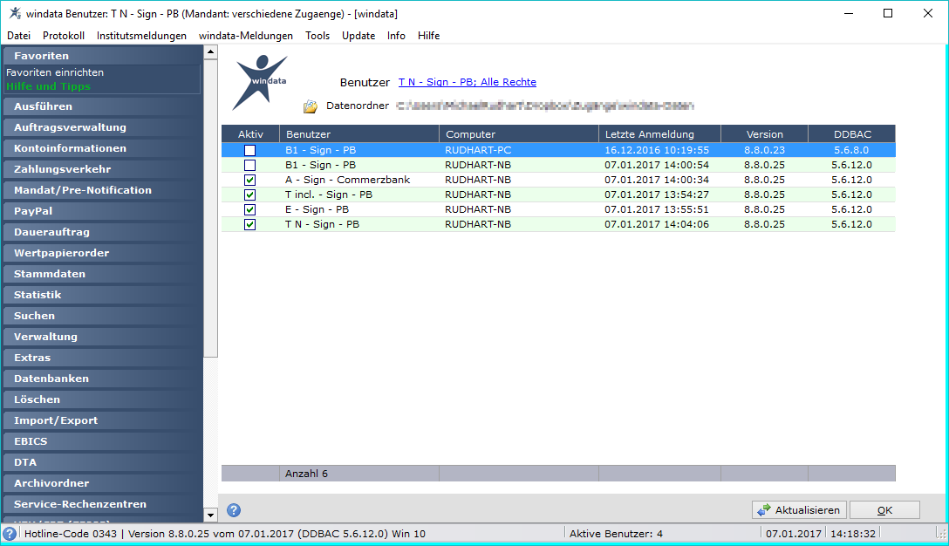Confirm with the OK button

click(x=884, y=510)
